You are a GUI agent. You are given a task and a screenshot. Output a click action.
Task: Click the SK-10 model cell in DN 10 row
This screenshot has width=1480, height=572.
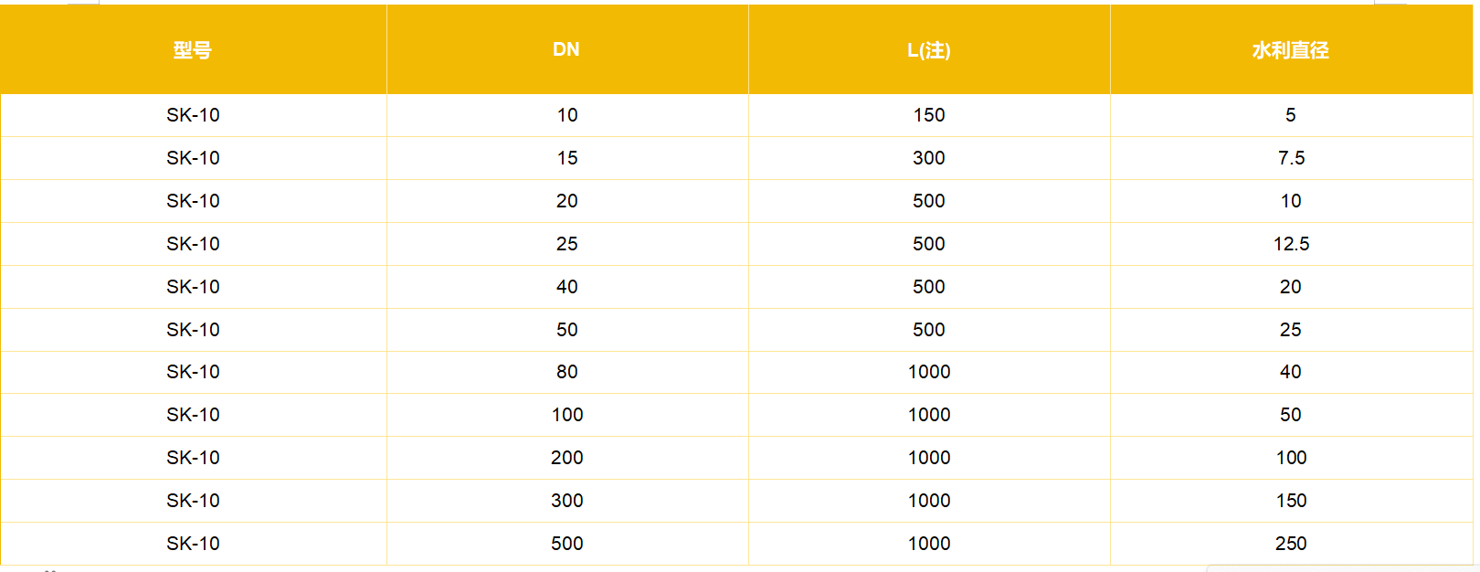[x=193, y=115]
